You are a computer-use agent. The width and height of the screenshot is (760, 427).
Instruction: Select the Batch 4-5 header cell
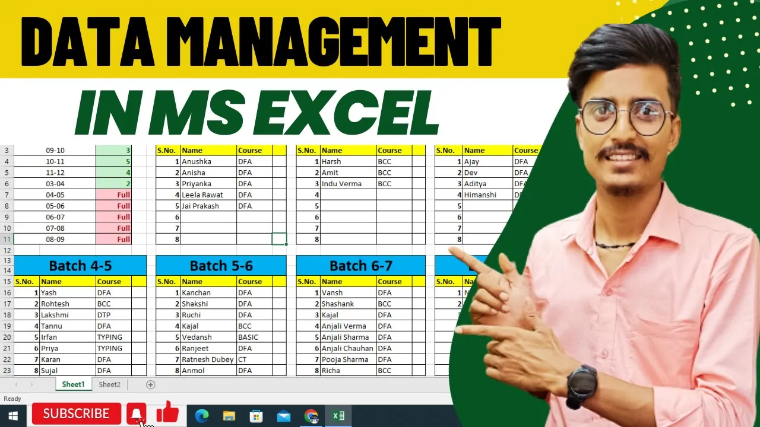click(80, 265)
